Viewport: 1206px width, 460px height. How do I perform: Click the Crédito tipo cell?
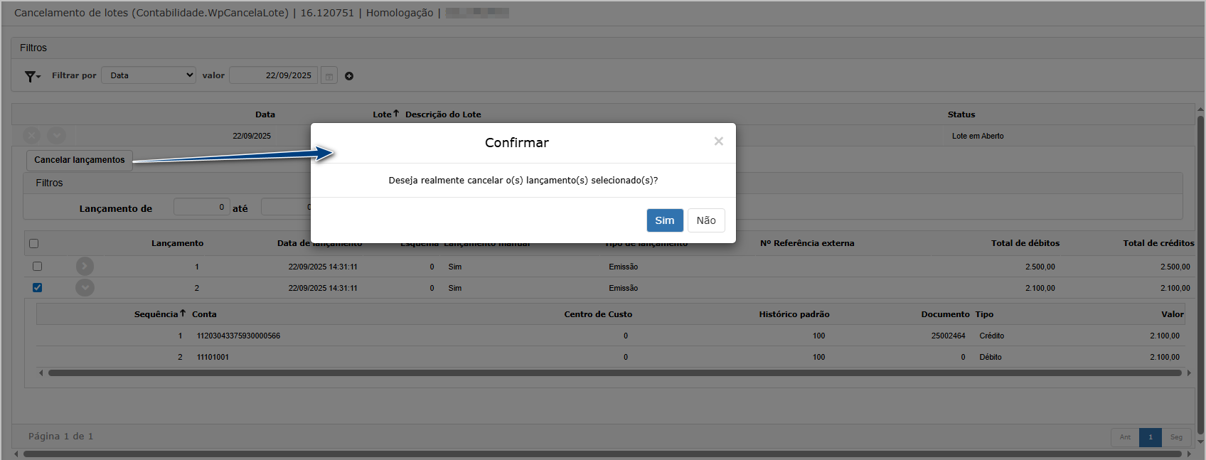(992, 336)
